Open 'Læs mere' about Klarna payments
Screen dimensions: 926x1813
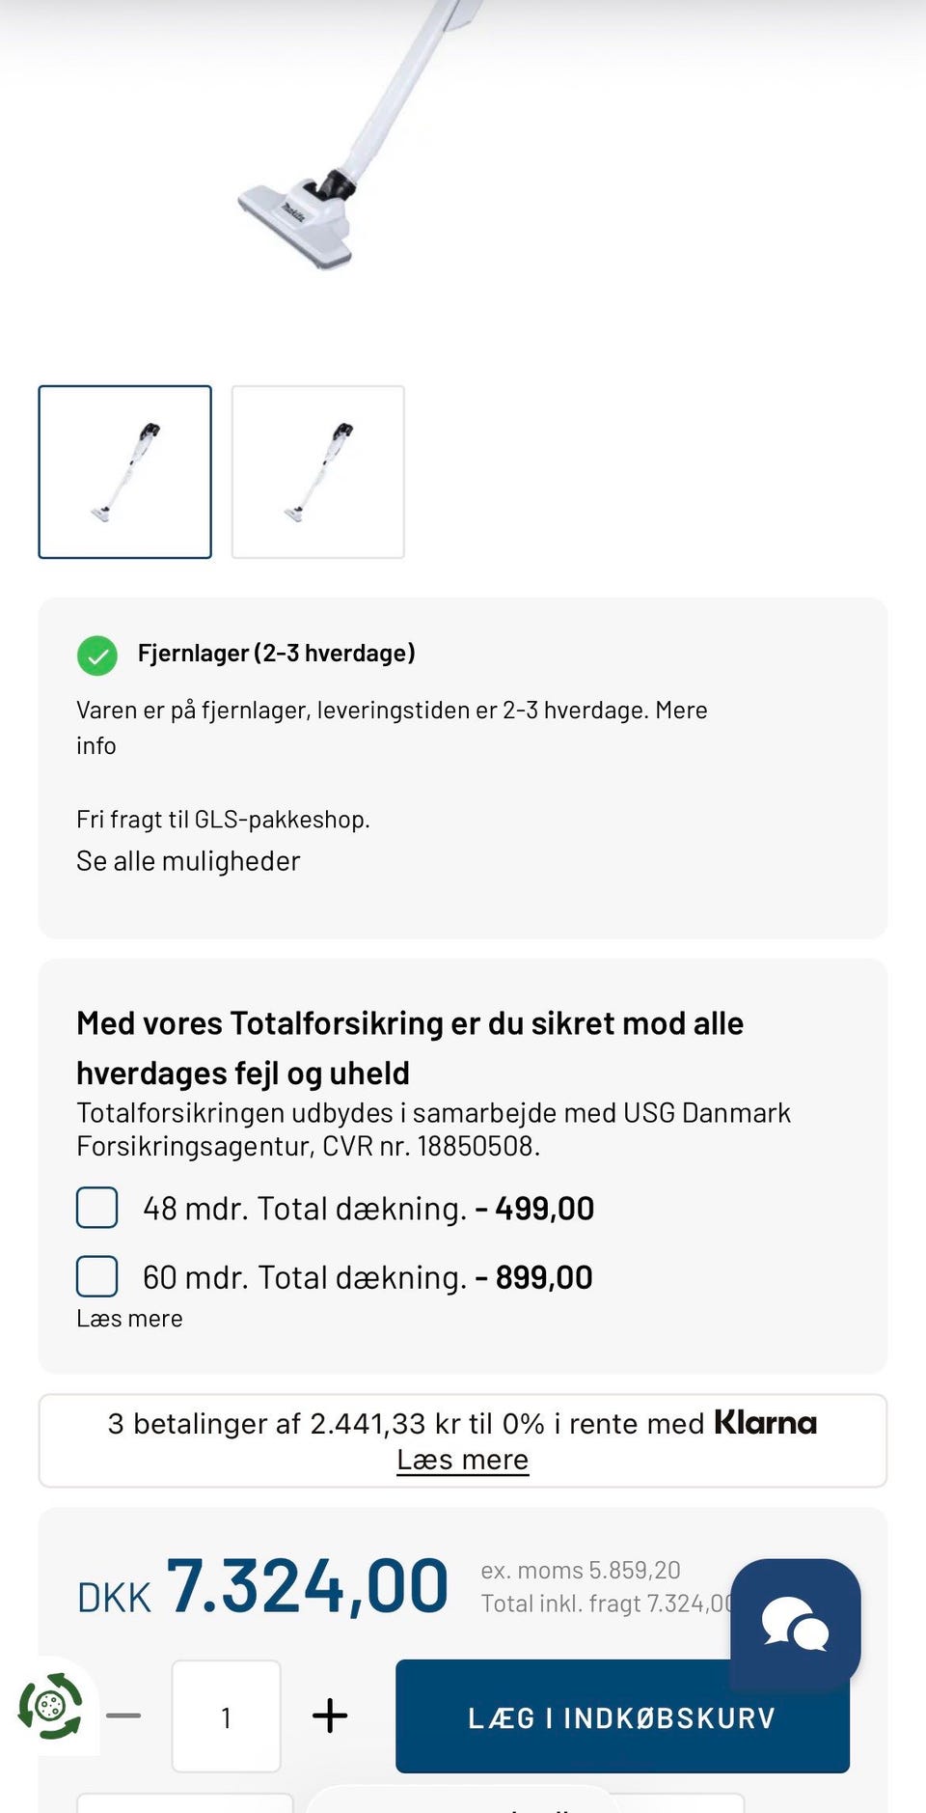click(x=462, y=1460)
